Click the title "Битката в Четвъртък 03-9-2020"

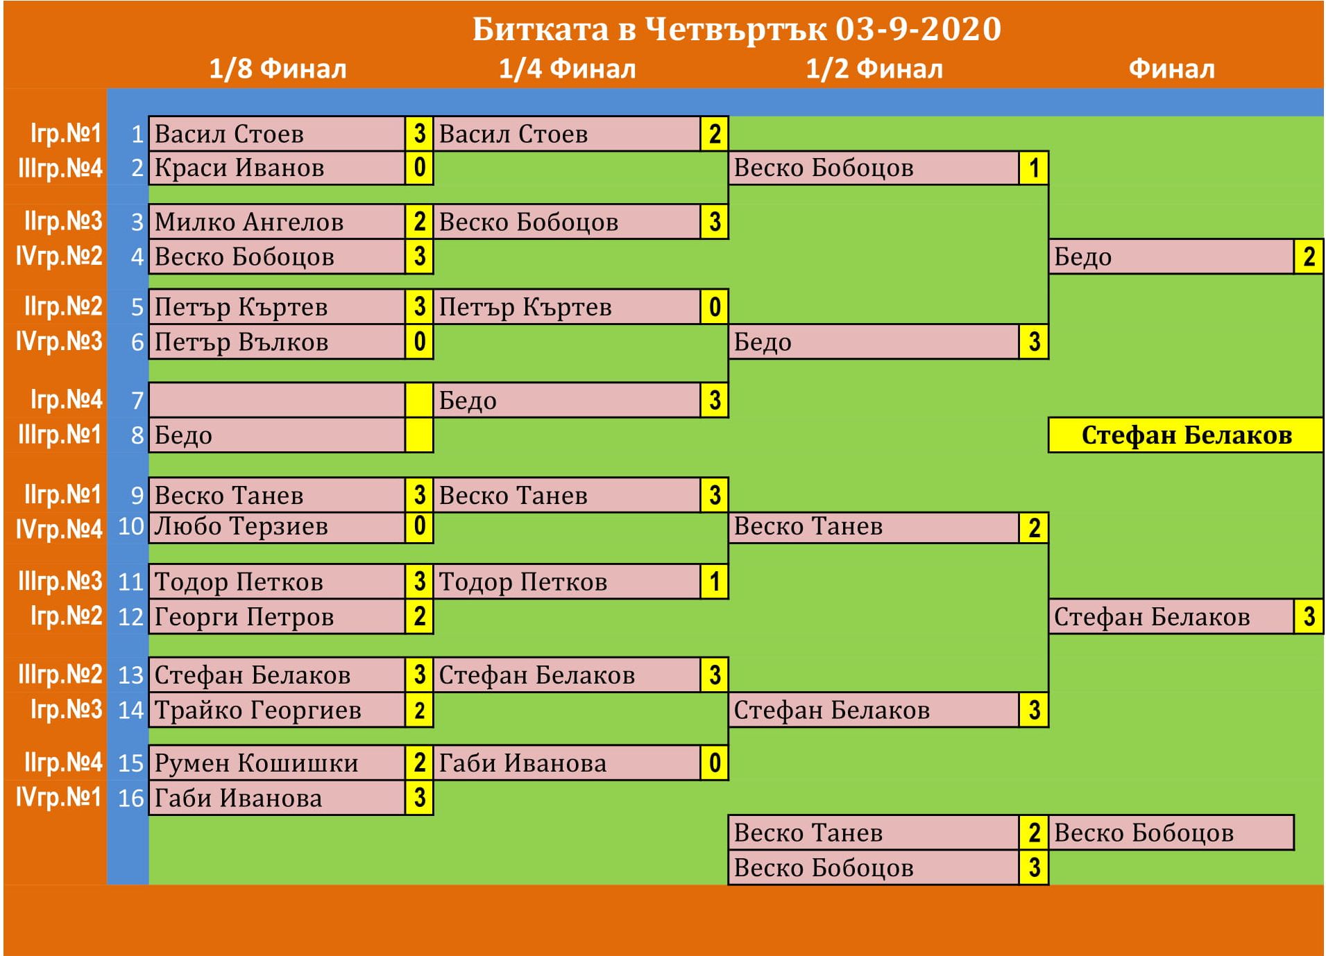pos(736,29)
